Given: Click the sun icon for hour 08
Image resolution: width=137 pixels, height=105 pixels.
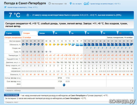Looking at the screenshot, I should pyautogui.click(x=46, y=44).
